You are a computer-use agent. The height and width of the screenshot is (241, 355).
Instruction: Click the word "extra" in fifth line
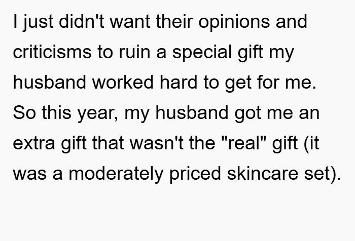pyautogui.click(x=34, y=144)
